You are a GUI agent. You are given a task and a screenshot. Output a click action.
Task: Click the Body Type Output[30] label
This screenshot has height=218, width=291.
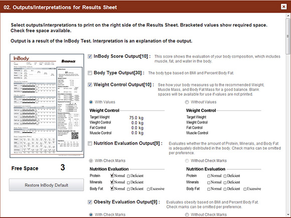(119, 73)
